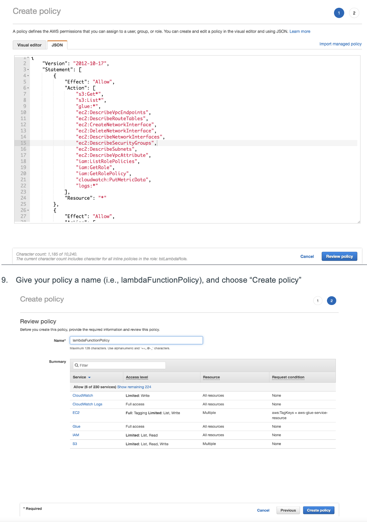
Task: Click step 2 circle in top wizard
Action: click(x=354, y=13)
